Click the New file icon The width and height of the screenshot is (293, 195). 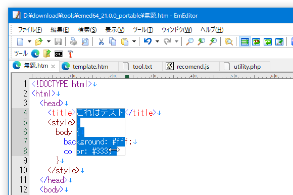click(x=20, y=41)
